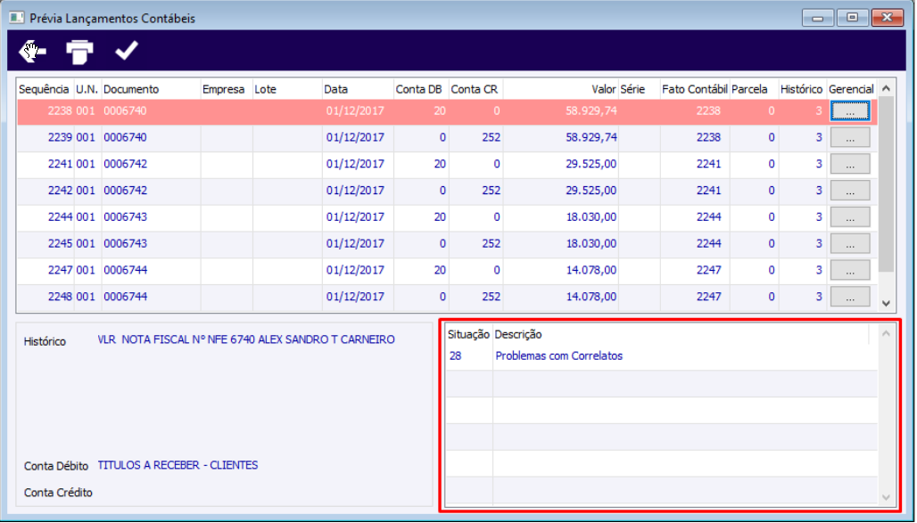The height and width of the screenshot is (523, 917).
Task: Close the Prévia Lançamentos Contábeis window
Action: [888, 18]
